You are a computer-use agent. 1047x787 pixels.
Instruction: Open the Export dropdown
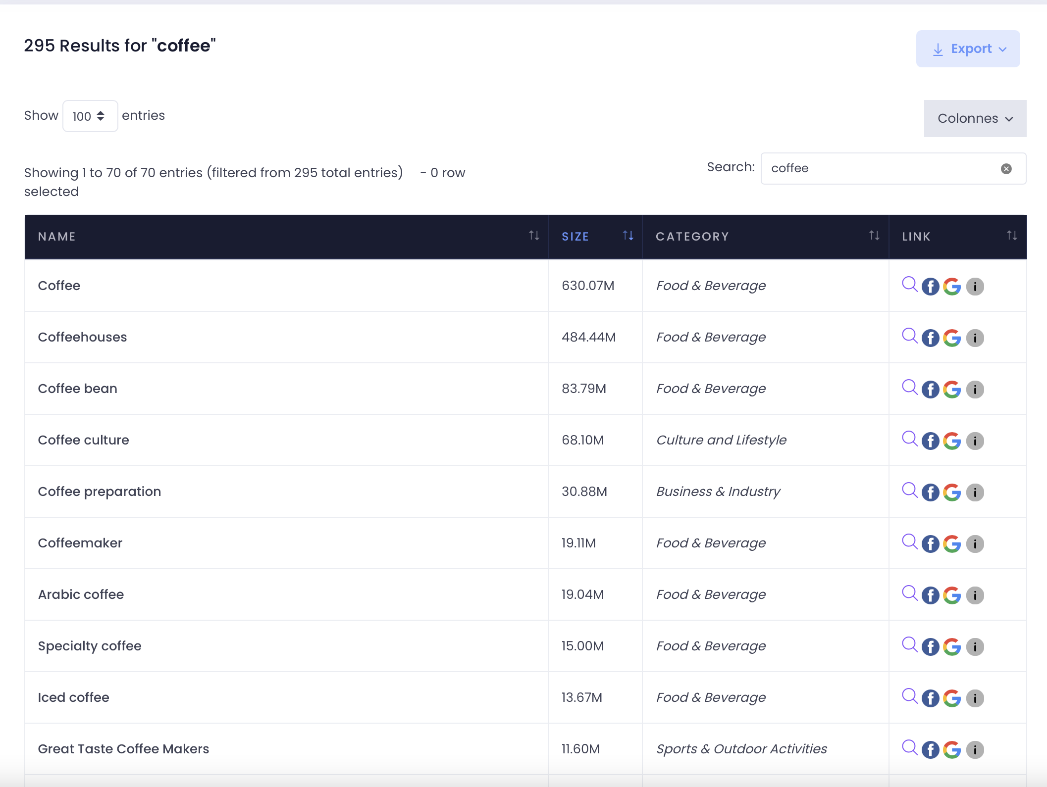click(x=967, y=49)
